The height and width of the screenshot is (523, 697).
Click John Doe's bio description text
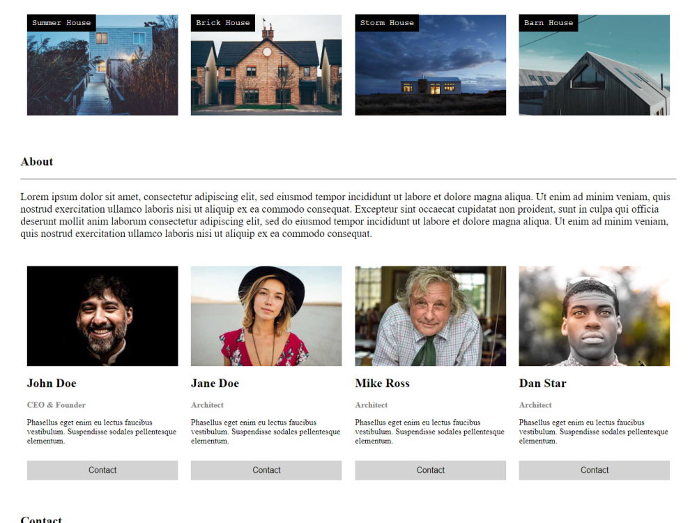point(102,432)
